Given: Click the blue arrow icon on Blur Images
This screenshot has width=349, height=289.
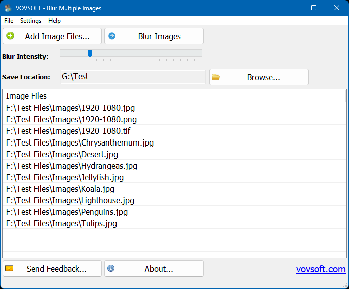Looking at the screenshot, I should point(112,36).
